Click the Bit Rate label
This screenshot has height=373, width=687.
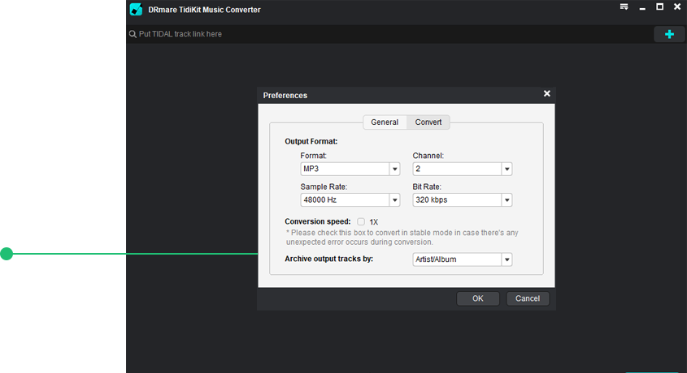[x=427, y=186]
